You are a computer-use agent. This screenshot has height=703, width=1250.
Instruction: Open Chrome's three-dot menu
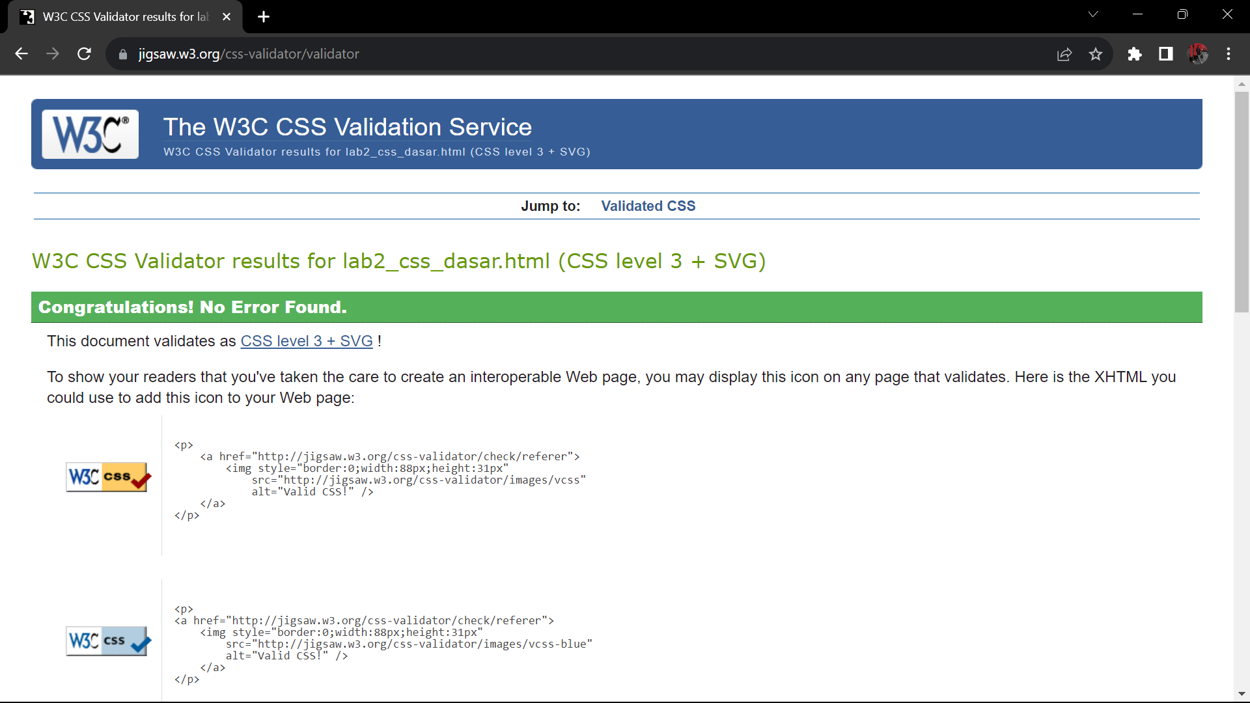click(1229, 54)
